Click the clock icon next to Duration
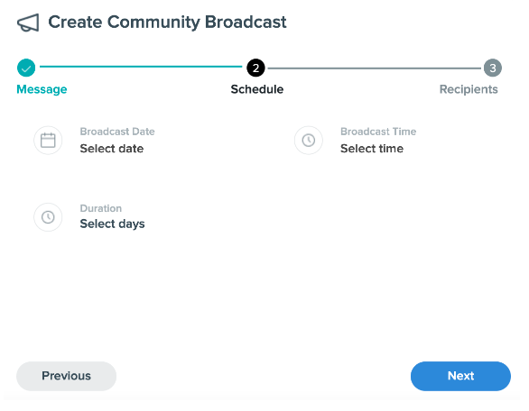 tap(48, 217)
